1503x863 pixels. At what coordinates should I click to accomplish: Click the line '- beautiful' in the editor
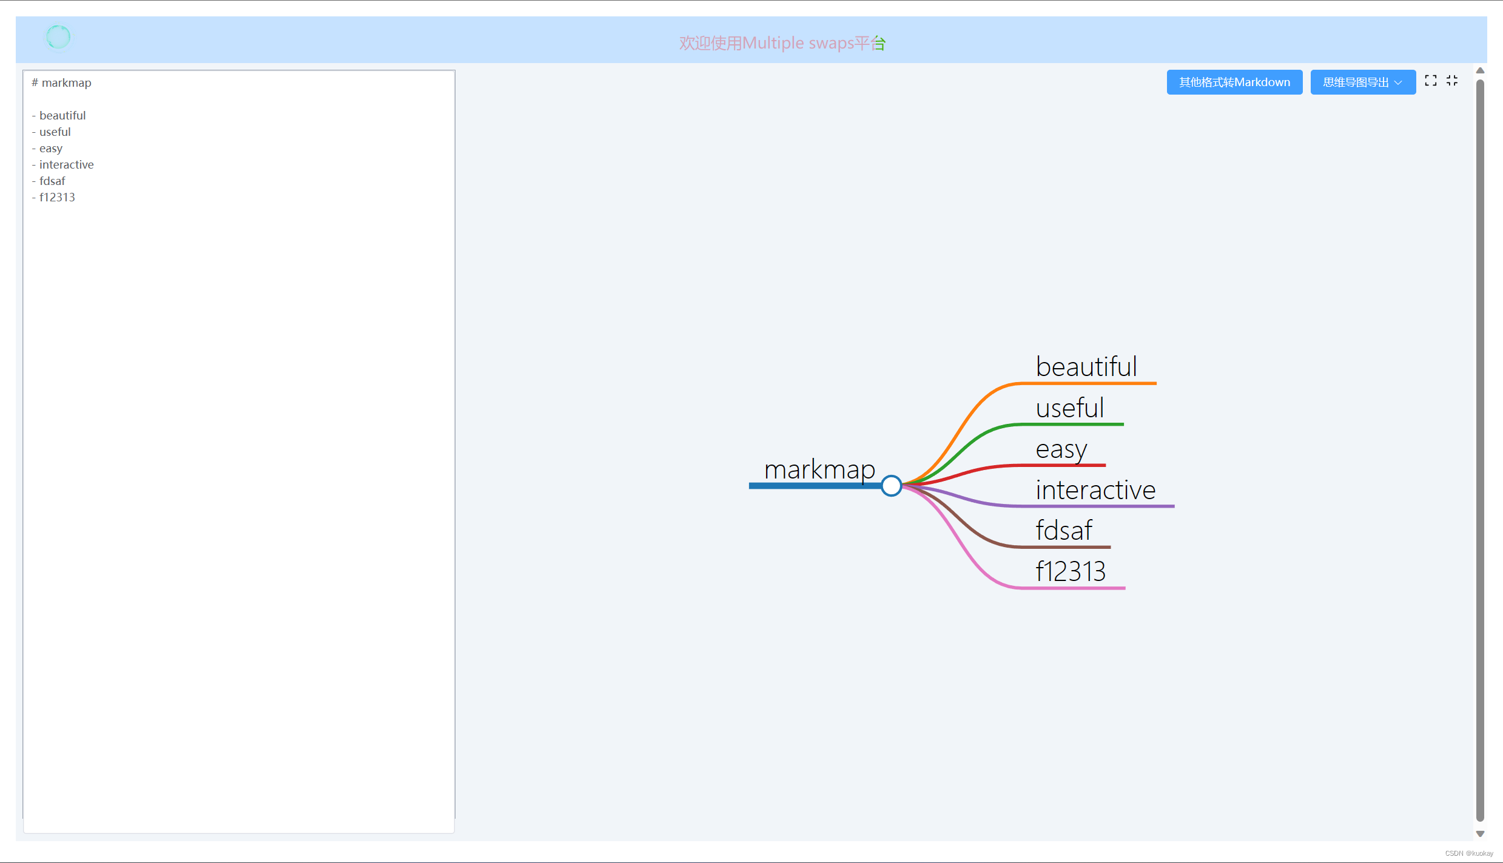[59, 115]
